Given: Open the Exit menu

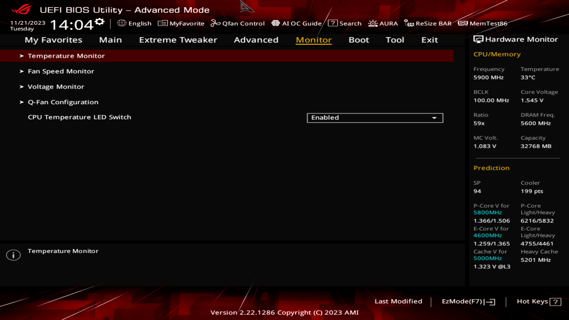Looking at the screenshot, I should coord(429,40).
